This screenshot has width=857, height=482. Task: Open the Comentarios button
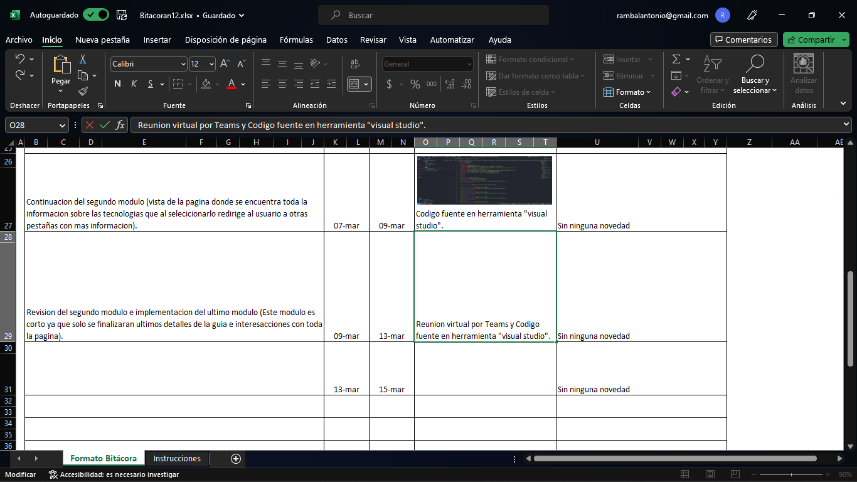coord(743,40)
